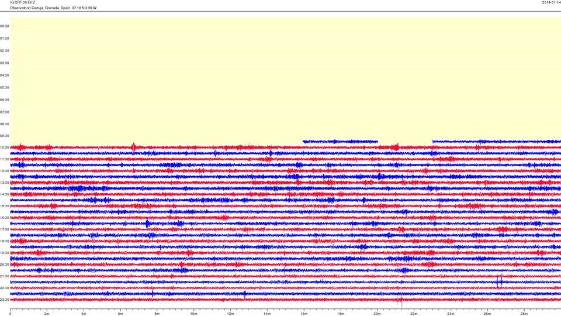The width and height of the screenshot is (561, 316).
Task: Pick the 12m axis tick label
Action: [230, 314]
